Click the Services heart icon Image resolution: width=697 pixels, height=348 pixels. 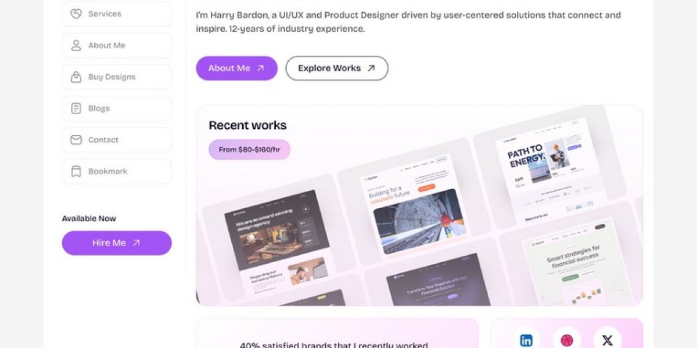click(x=76, y=14)
